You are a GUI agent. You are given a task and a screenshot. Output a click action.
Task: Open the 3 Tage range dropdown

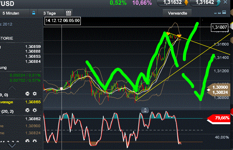pos(51,13)
